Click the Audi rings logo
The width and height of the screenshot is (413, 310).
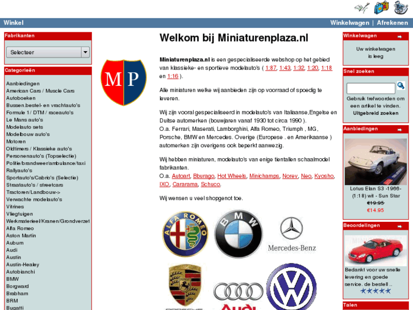pyautogui.click(x=239, y=295)
